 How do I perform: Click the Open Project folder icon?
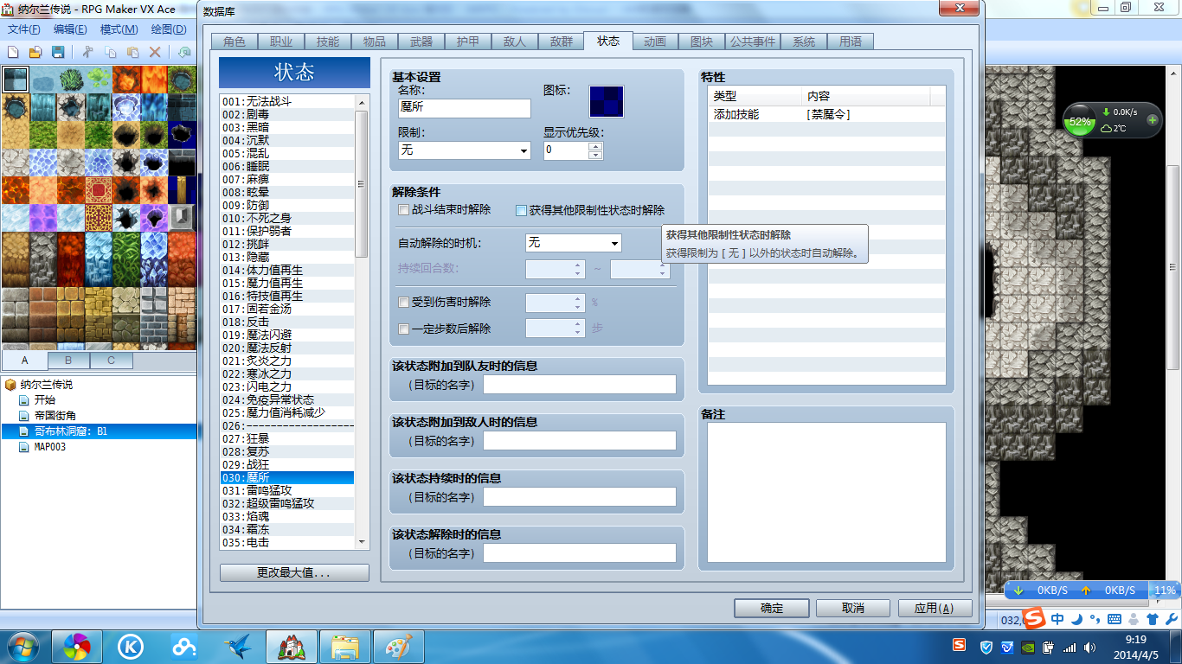pyautogui.click(x=36, y=53)
